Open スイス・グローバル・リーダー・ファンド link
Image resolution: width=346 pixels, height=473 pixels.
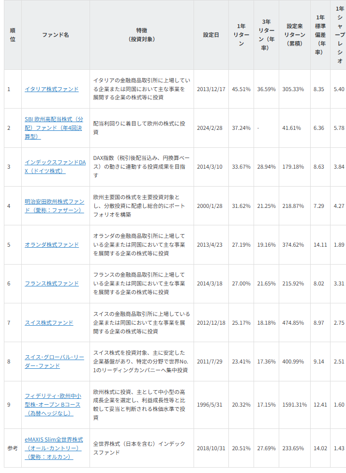(x=54, y=362)
